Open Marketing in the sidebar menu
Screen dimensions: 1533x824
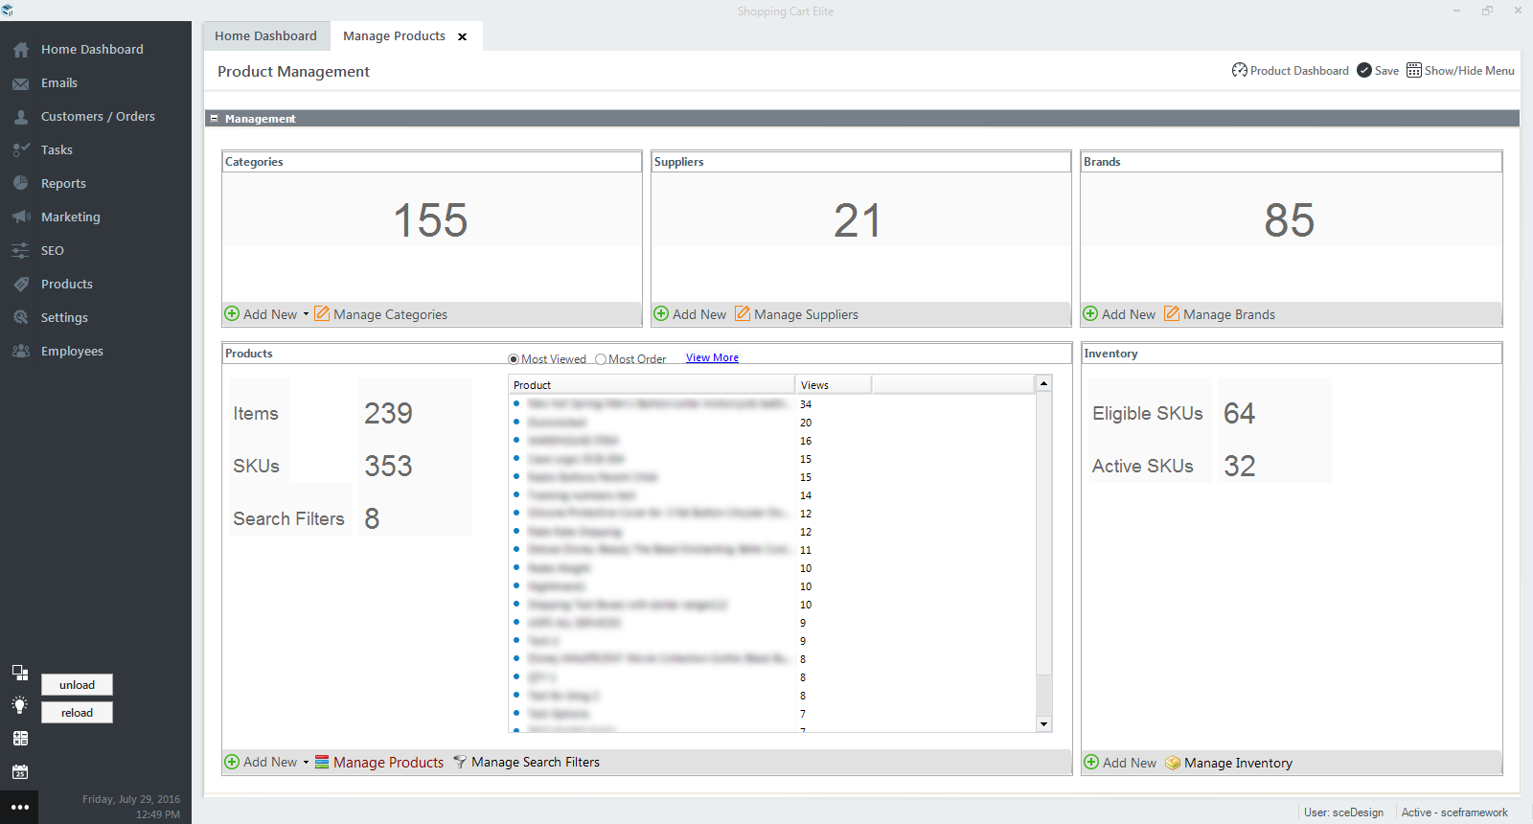coord(70,217)
